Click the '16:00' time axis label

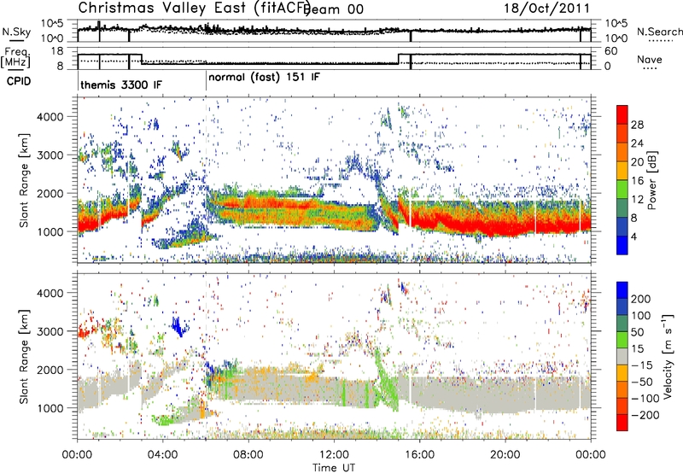[419, 455]
